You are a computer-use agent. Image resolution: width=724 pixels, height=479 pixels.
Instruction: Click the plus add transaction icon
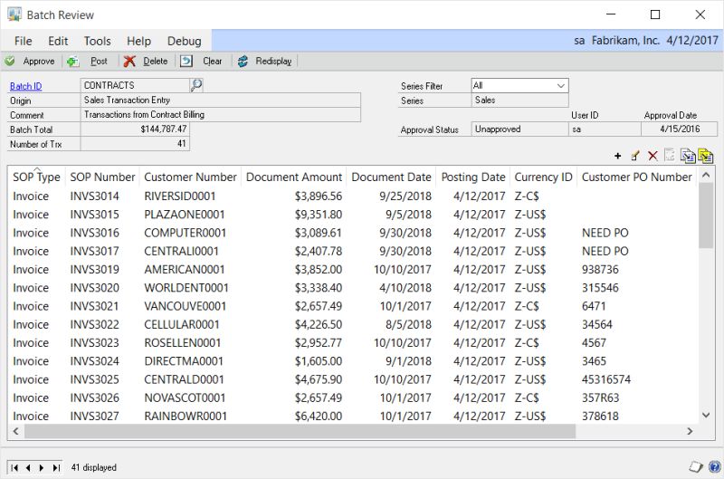618,156
